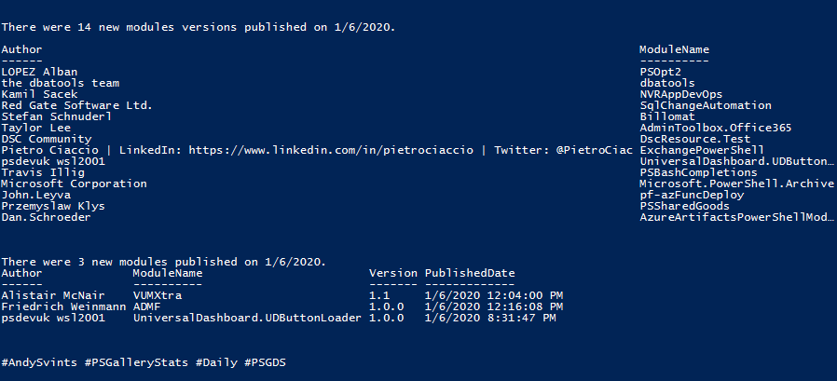This screenshot has height=381, width=837.
Task: Click the PSBashCompletions module name
Action: tap(698, 172)
